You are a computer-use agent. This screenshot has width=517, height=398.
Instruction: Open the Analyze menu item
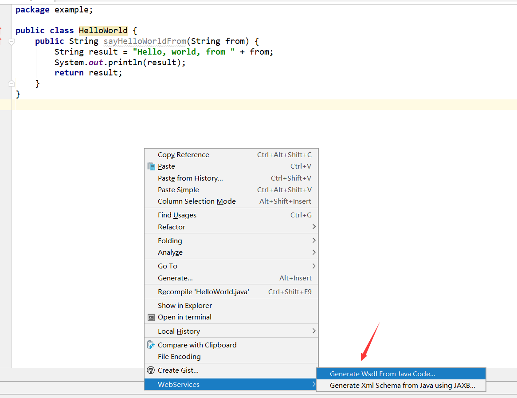[x=231, y=252]
